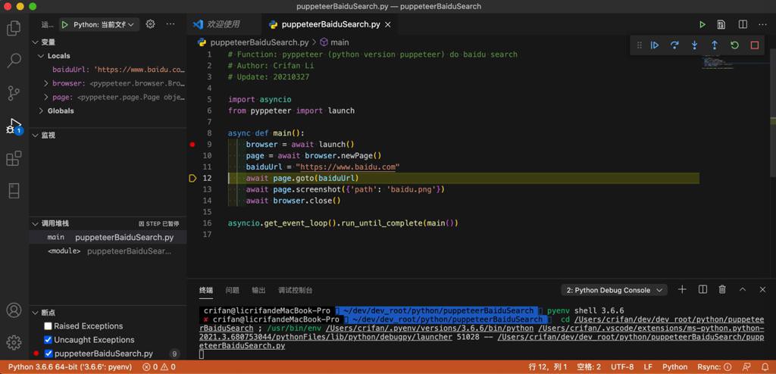Expand the Globals scope

(x=42, y=111)
